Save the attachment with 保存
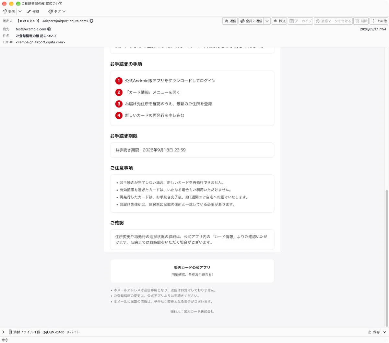 (x=374, y=332)
